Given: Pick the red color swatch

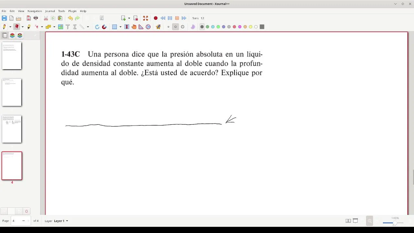Looking at the screenshot, I should click(234, 27).
